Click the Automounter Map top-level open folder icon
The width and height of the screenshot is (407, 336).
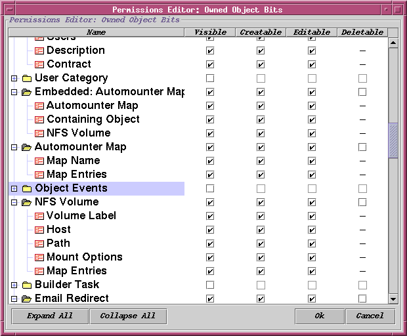point(26,147)
